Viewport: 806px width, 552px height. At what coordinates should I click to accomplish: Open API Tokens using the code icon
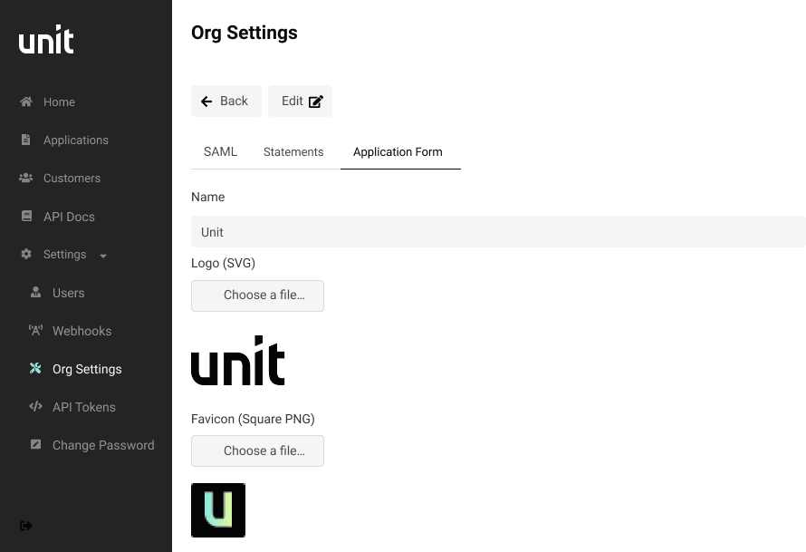(37, 407)
